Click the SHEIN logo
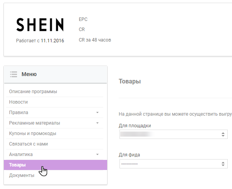232x189 pixels. point(40,25)
